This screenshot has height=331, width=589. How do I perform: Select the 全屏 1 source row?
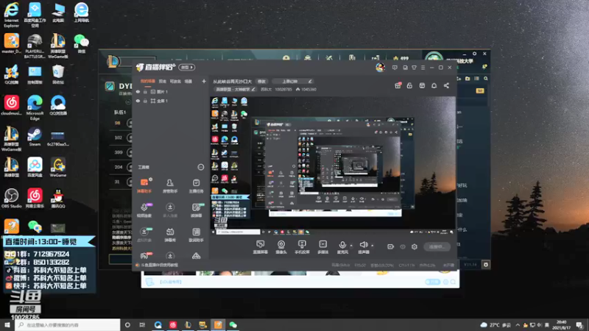pyautogui.click(x=171, y=101)
